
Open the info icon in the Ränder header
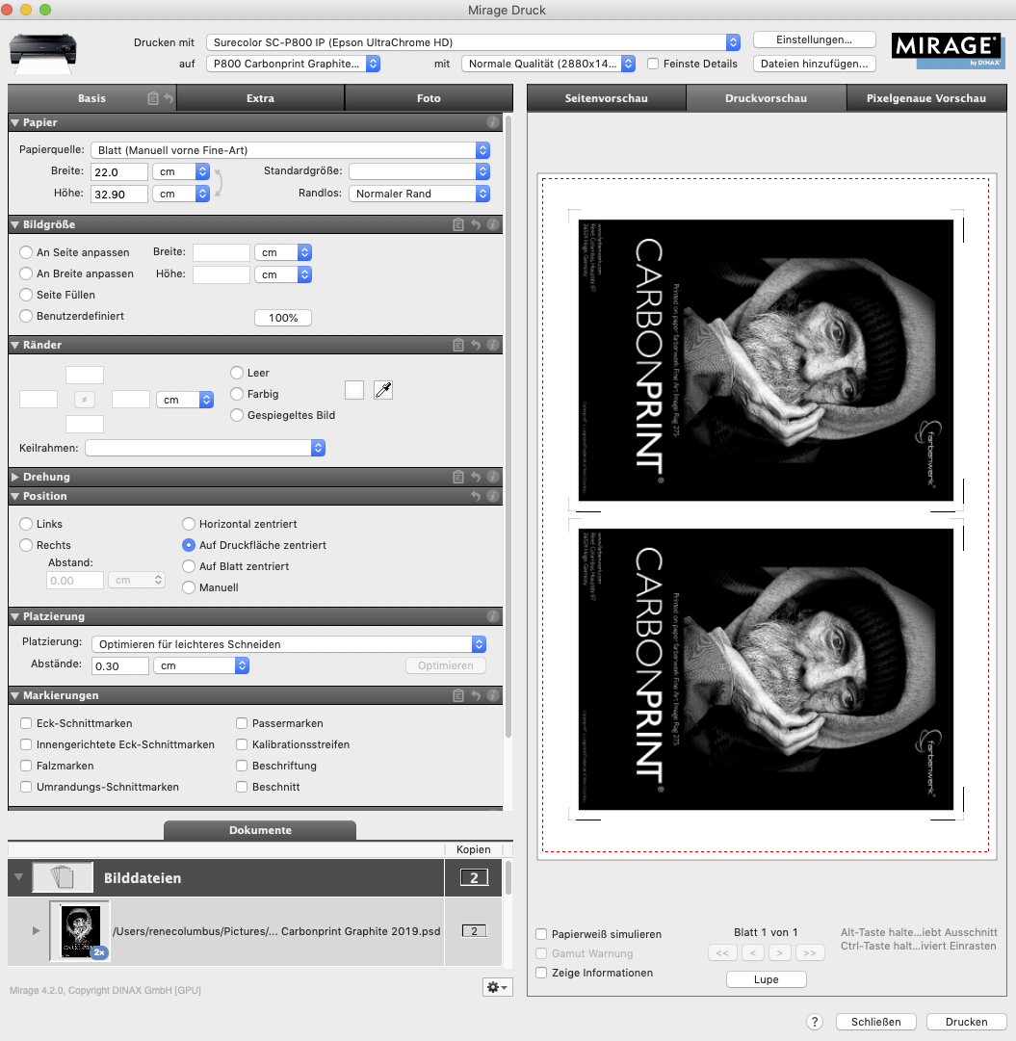(x=493, y=345)
